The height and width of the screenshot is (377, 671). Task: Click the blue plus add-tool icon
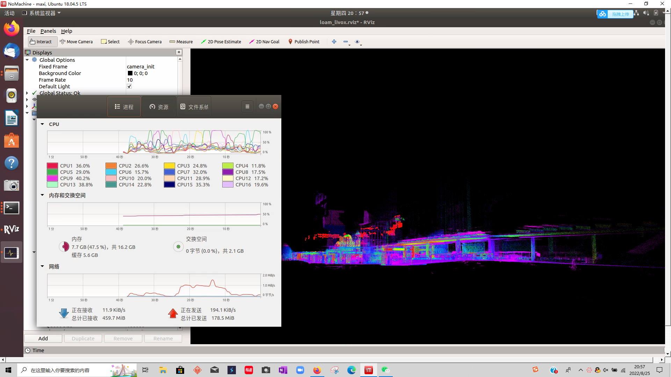click(334, 42)
